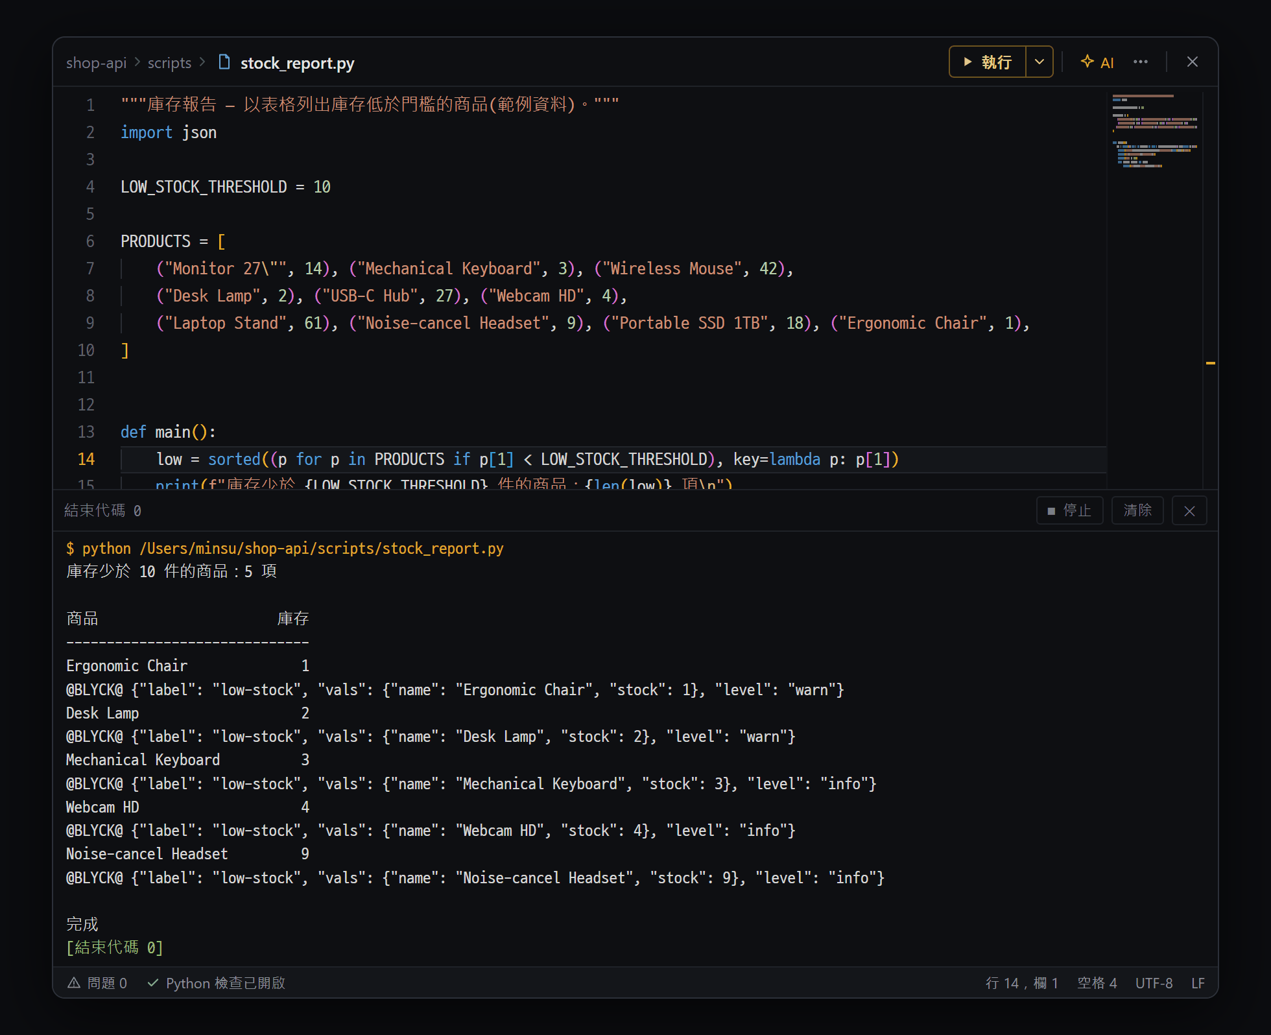
Task: Close the output terminal panel
Action: (1189, 511)
